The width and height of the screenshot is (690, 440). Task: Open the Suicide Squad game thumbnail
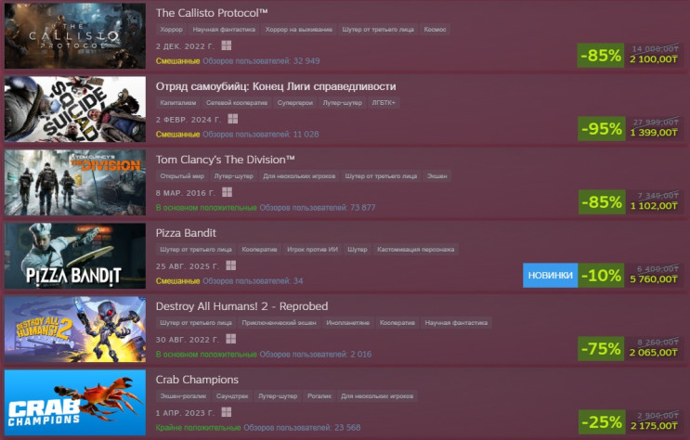[75, 110]
